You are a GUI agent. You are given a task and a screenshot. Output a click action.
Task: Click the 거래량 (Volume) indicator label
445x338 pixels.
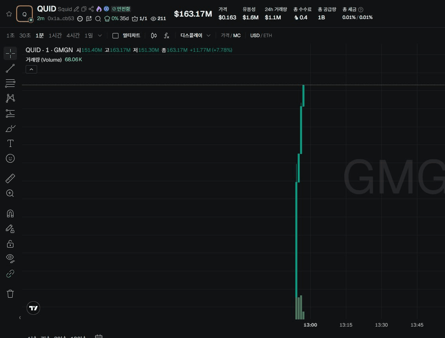click(x=44, y=60)
